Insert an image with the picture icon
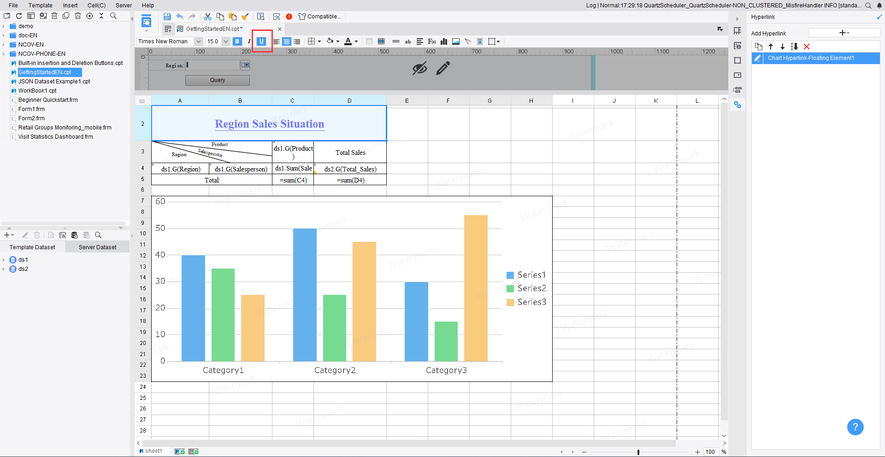885x457 pixels. pos(456,41)
